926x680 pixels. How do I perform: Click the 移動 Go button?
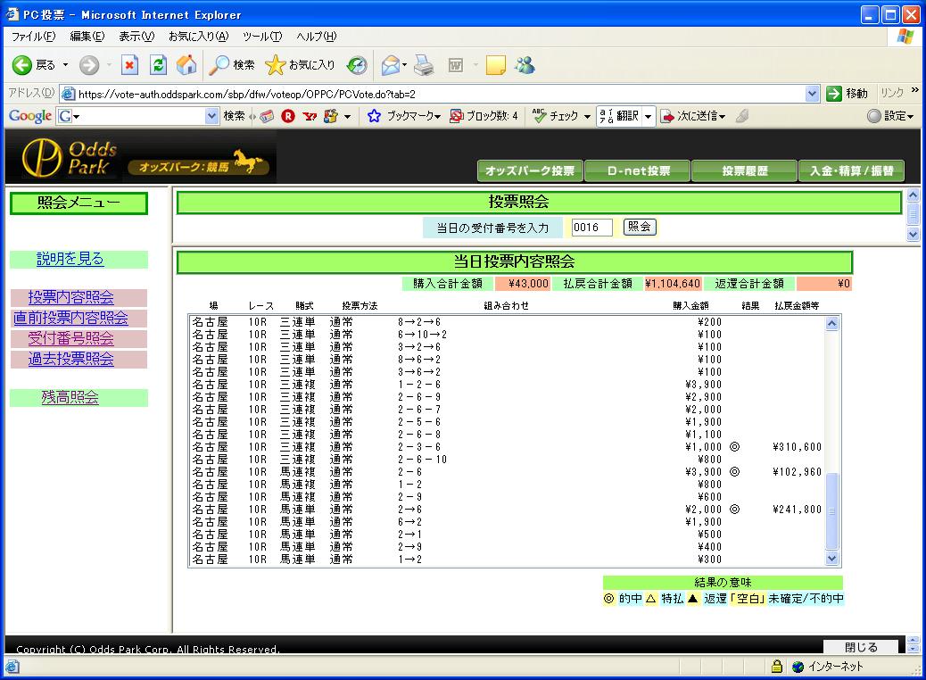point(847,94)
